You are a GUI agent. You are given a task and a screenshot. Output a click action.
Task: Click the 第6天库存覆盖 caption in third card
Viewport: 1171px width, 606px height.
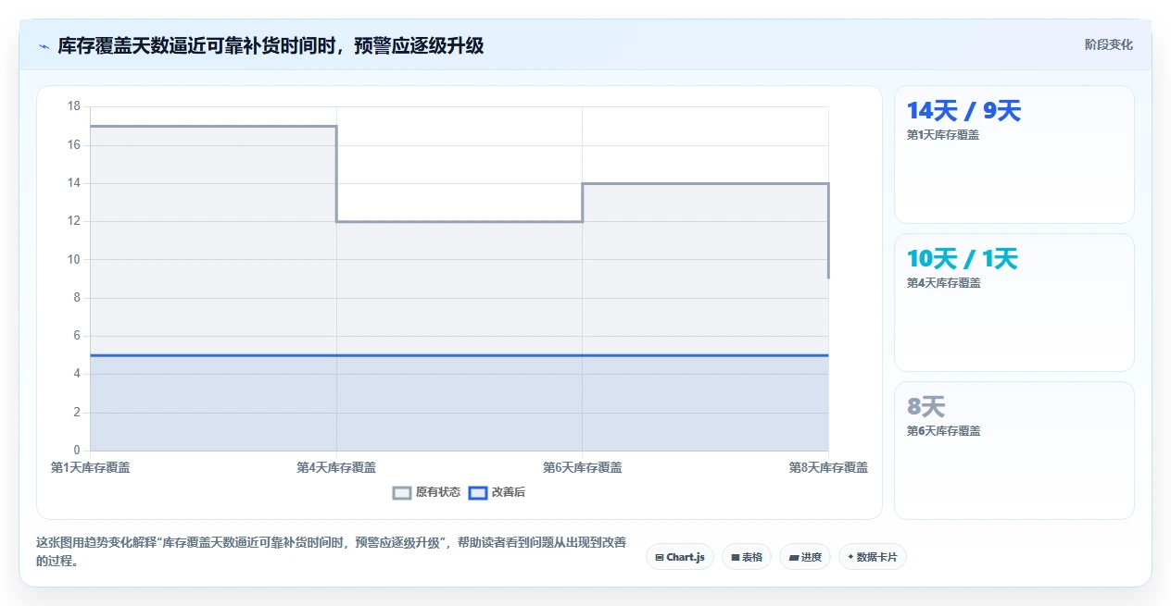(943, 430)
